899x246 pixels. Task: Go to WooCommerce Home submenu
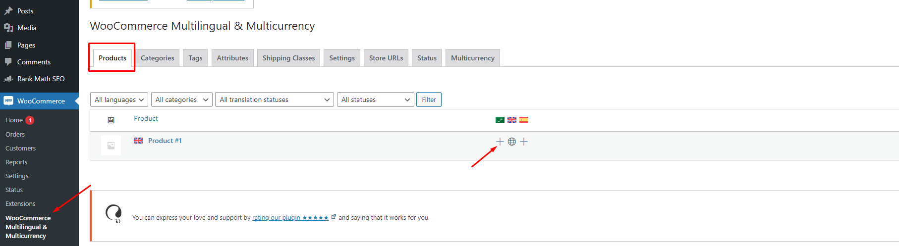(14, 120)
